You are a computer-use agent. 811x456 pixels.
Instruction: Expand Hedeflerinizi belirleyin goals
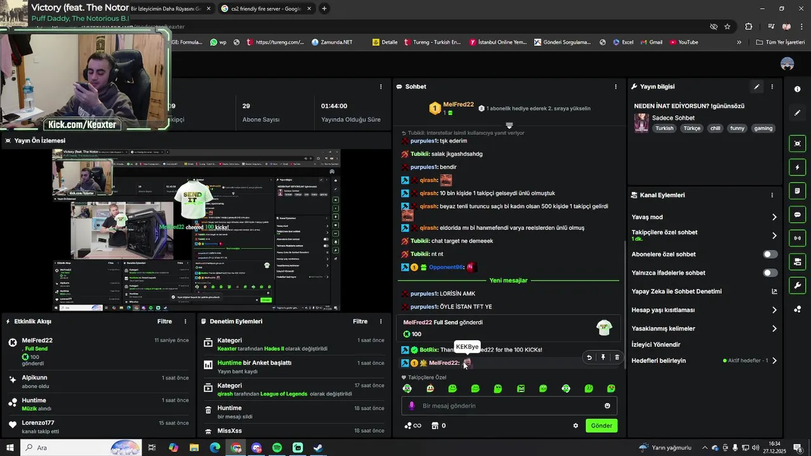774,360
